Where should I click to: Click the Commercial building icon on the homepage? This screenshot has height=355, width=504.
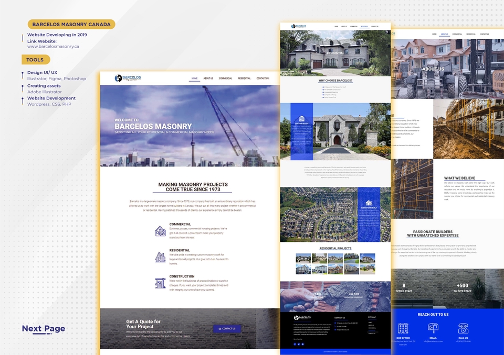pos(161,231)
